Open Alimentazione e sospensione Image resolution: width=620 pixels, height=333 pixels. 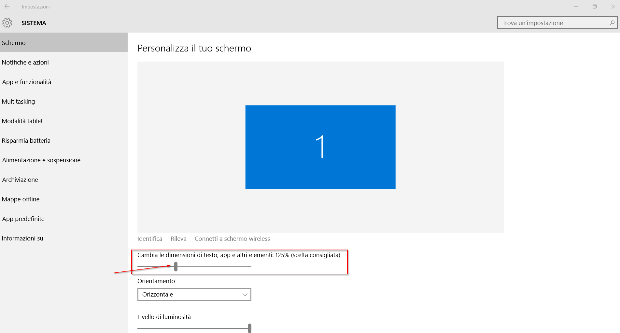coord(64,160)
